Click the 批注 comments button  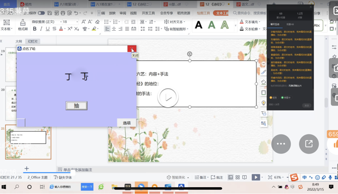217,177
